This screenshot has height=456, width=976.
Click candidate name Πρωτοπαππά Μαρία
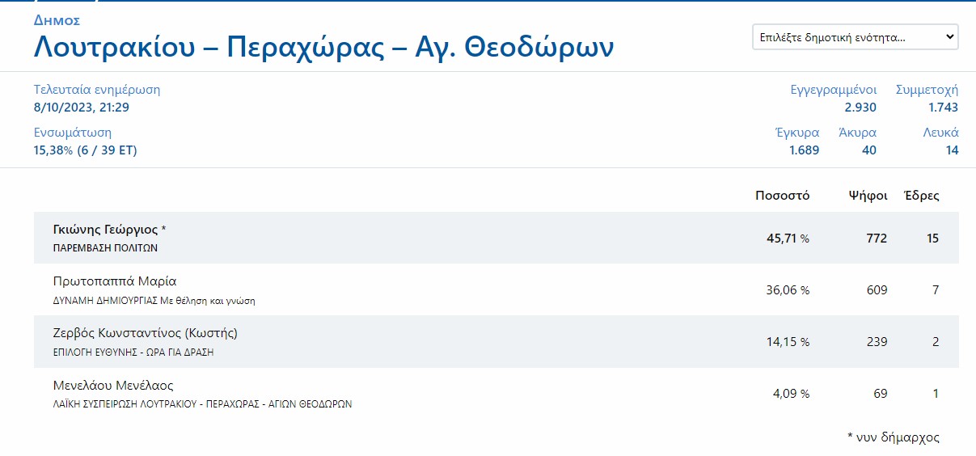tap(113, 281)
